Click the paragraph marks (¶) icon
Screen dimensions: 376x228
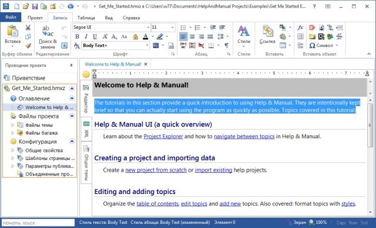pyautogui.click(x=226, y=45)
